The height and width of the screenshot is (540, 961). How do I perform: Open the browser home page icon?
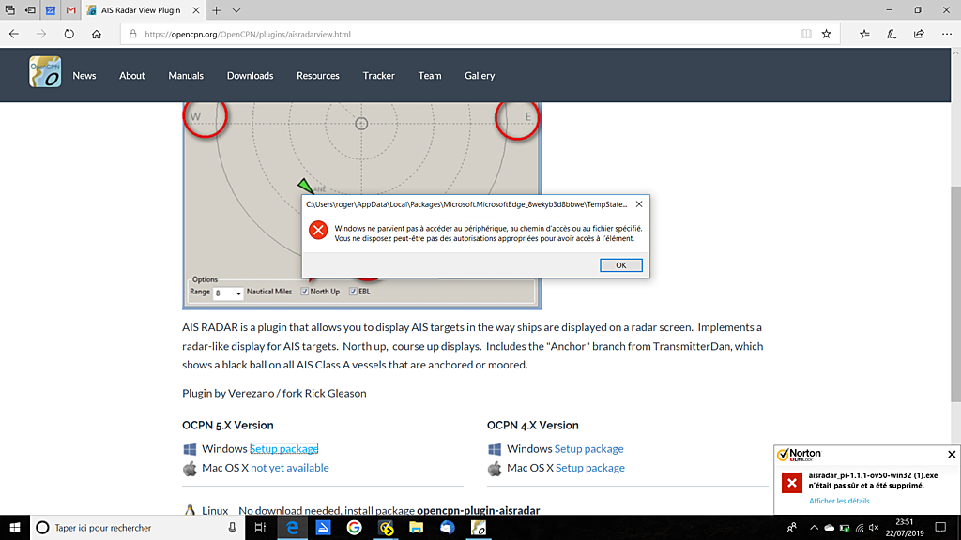click(97, 35)
